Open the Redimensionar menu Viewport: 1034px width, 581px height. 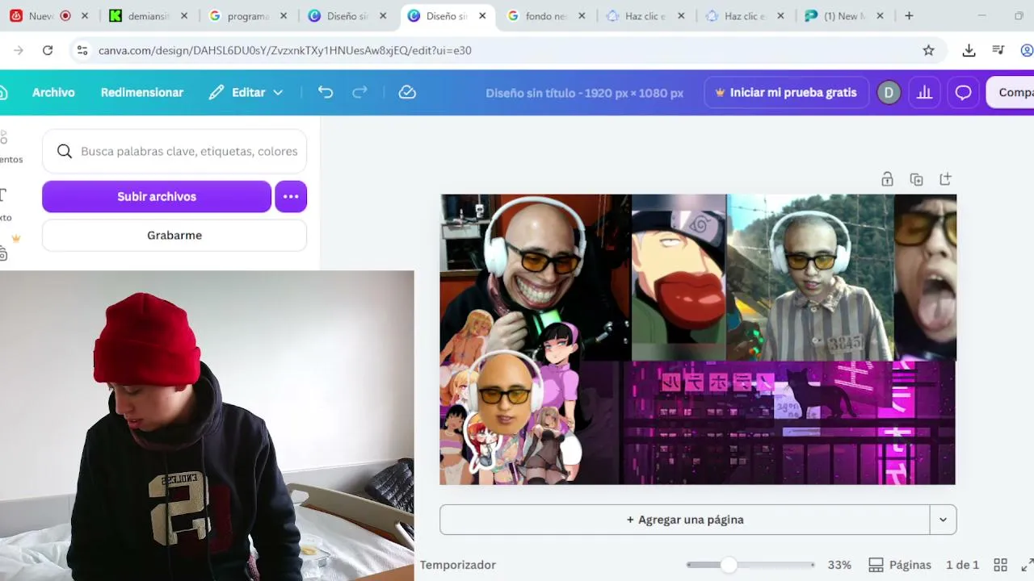point(142,93)
